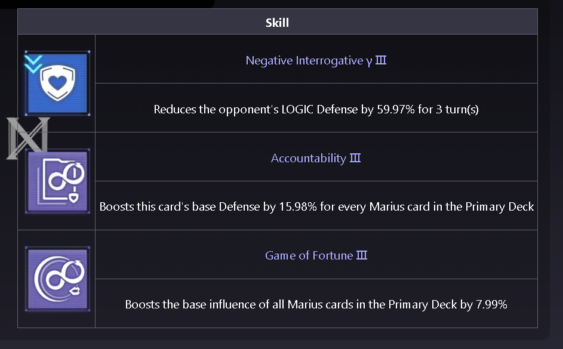Click the Roman numeral III after Negative Interrogative γ
This screenshot has width=563, height=349.
point(380,60)
